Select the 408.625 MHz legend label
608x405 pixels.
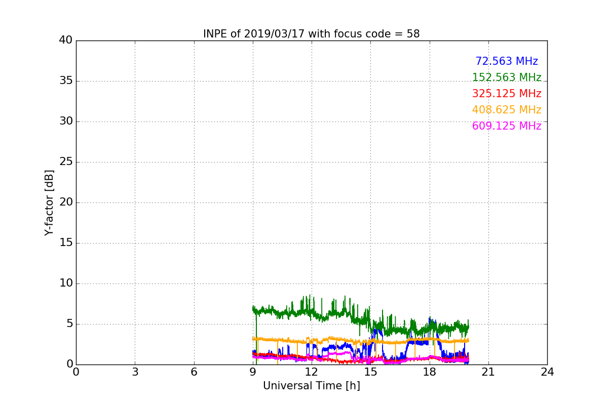pos(507,110)
